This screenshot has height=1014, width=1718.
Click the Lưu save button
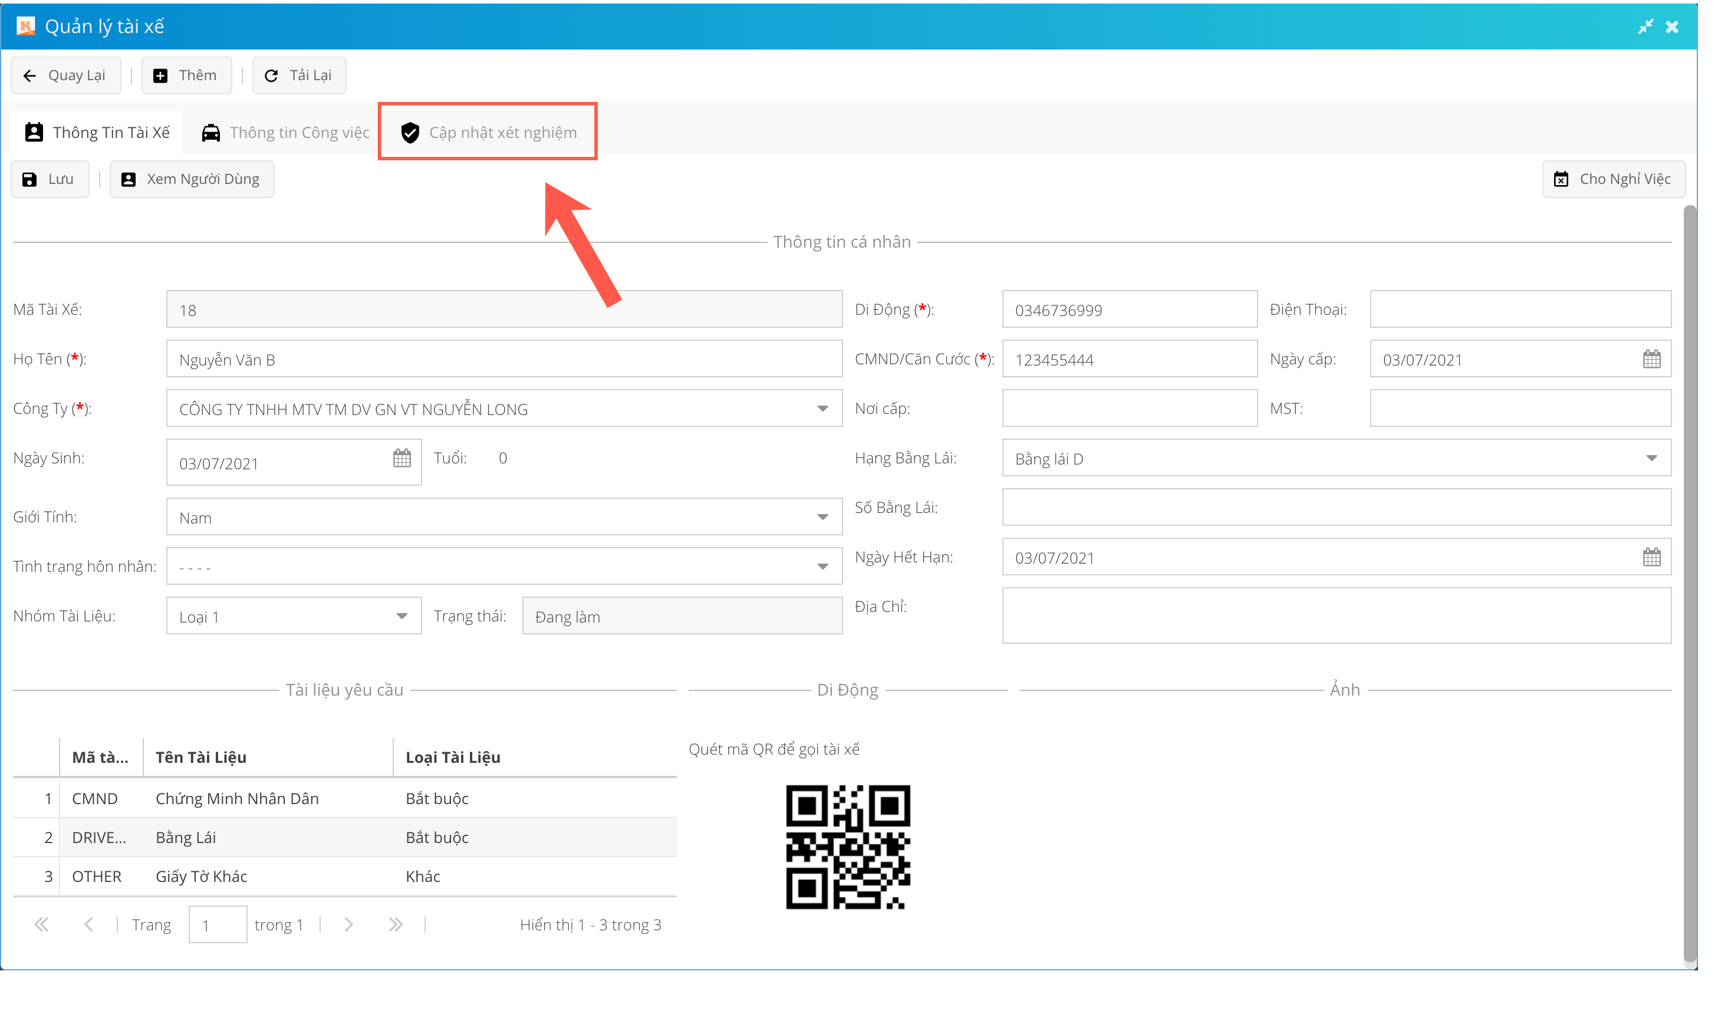coord(50,179)
